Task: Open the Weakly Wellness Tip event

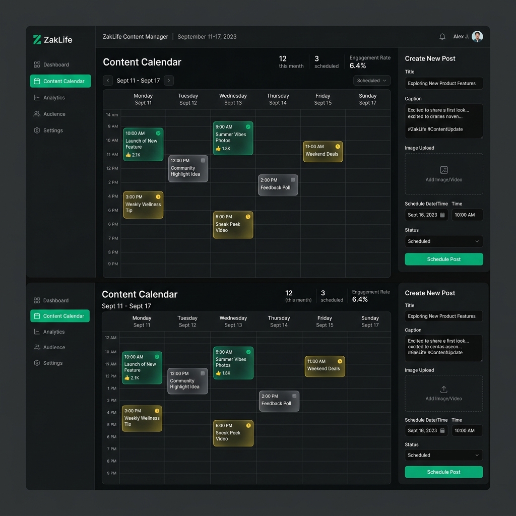Action: coord(143,205)
